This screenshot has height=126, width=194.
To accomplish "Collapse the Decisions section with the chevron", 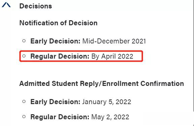I will [6, 5].
